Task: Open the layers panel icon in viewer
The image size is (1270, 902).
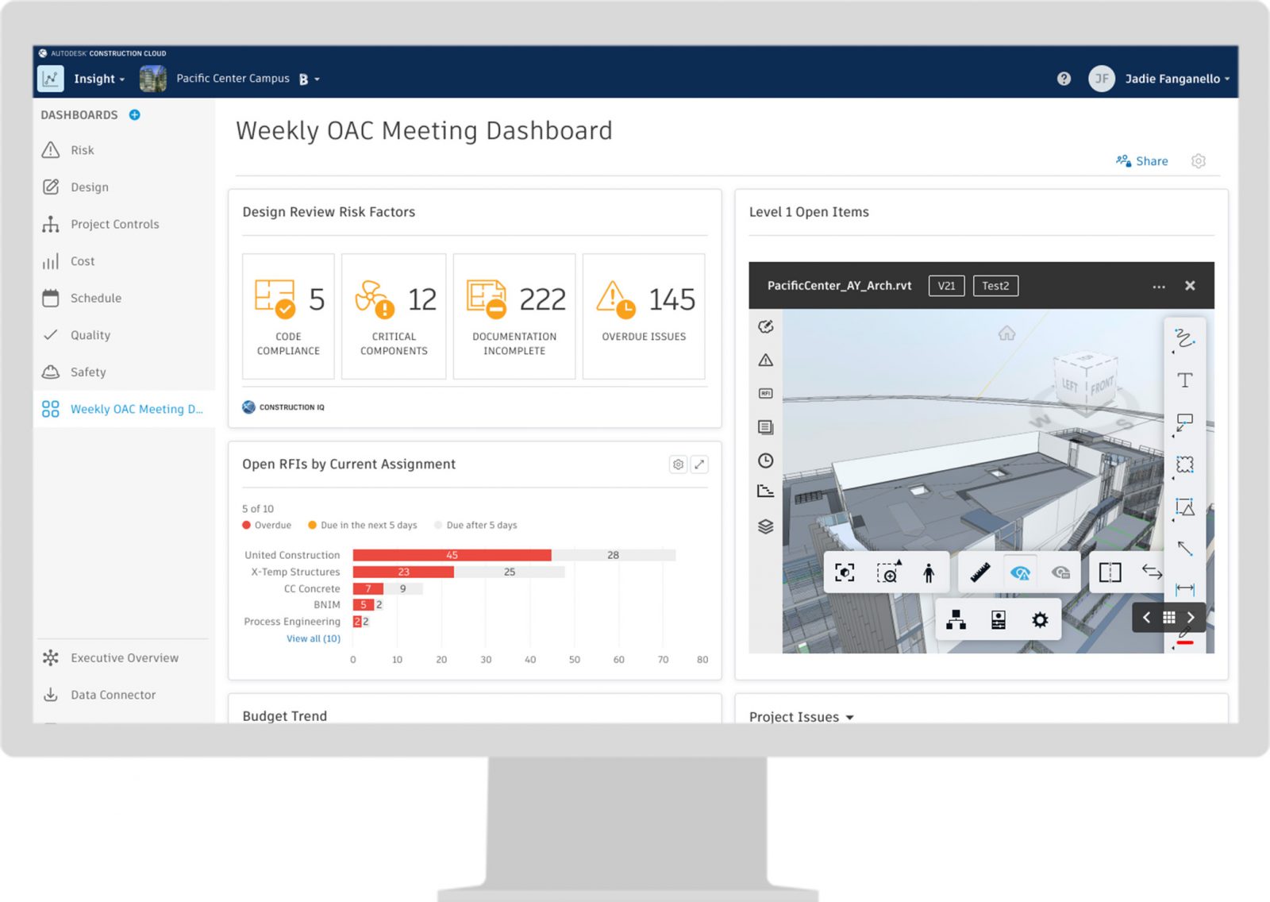Action: (765, 526)
